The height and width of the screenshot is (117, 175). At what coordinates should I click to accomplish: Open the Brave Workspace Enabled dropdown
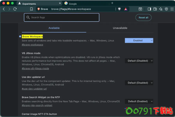[x=139, y=40]
